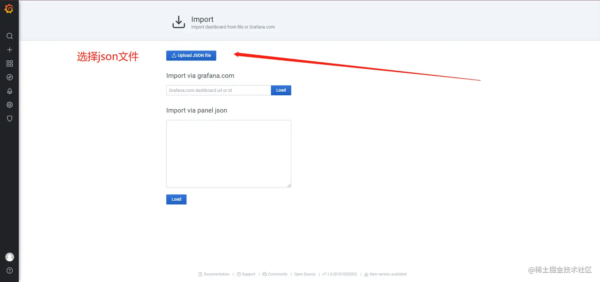Open the Grafana home logo

[9, 9]
